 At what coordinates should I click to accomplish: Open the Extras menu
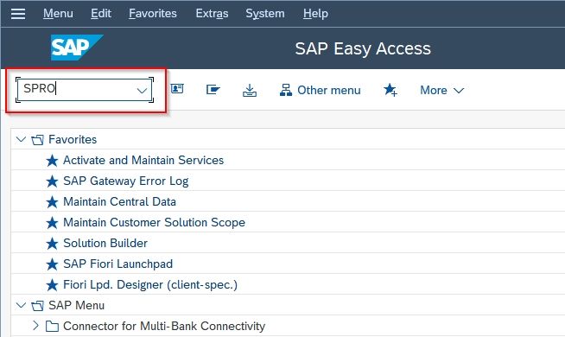coord(212,13)
